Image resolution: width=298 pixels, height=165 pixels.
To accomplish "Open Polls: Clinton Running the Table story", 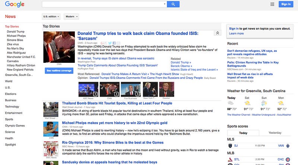I will click(253, 64).
